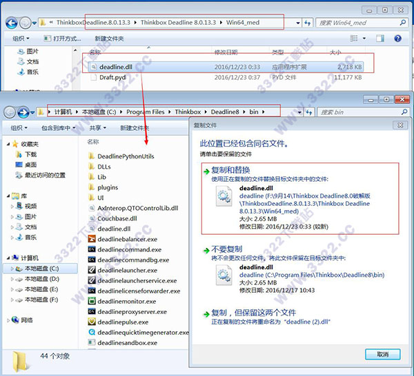Click 最近访问的位置 in the favorites list
This screenshot has width=414, height=376.
45,175
